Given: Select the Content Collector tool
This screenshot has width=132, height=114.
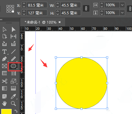Looking at the screenshot, I should click(x=4, y=44).
